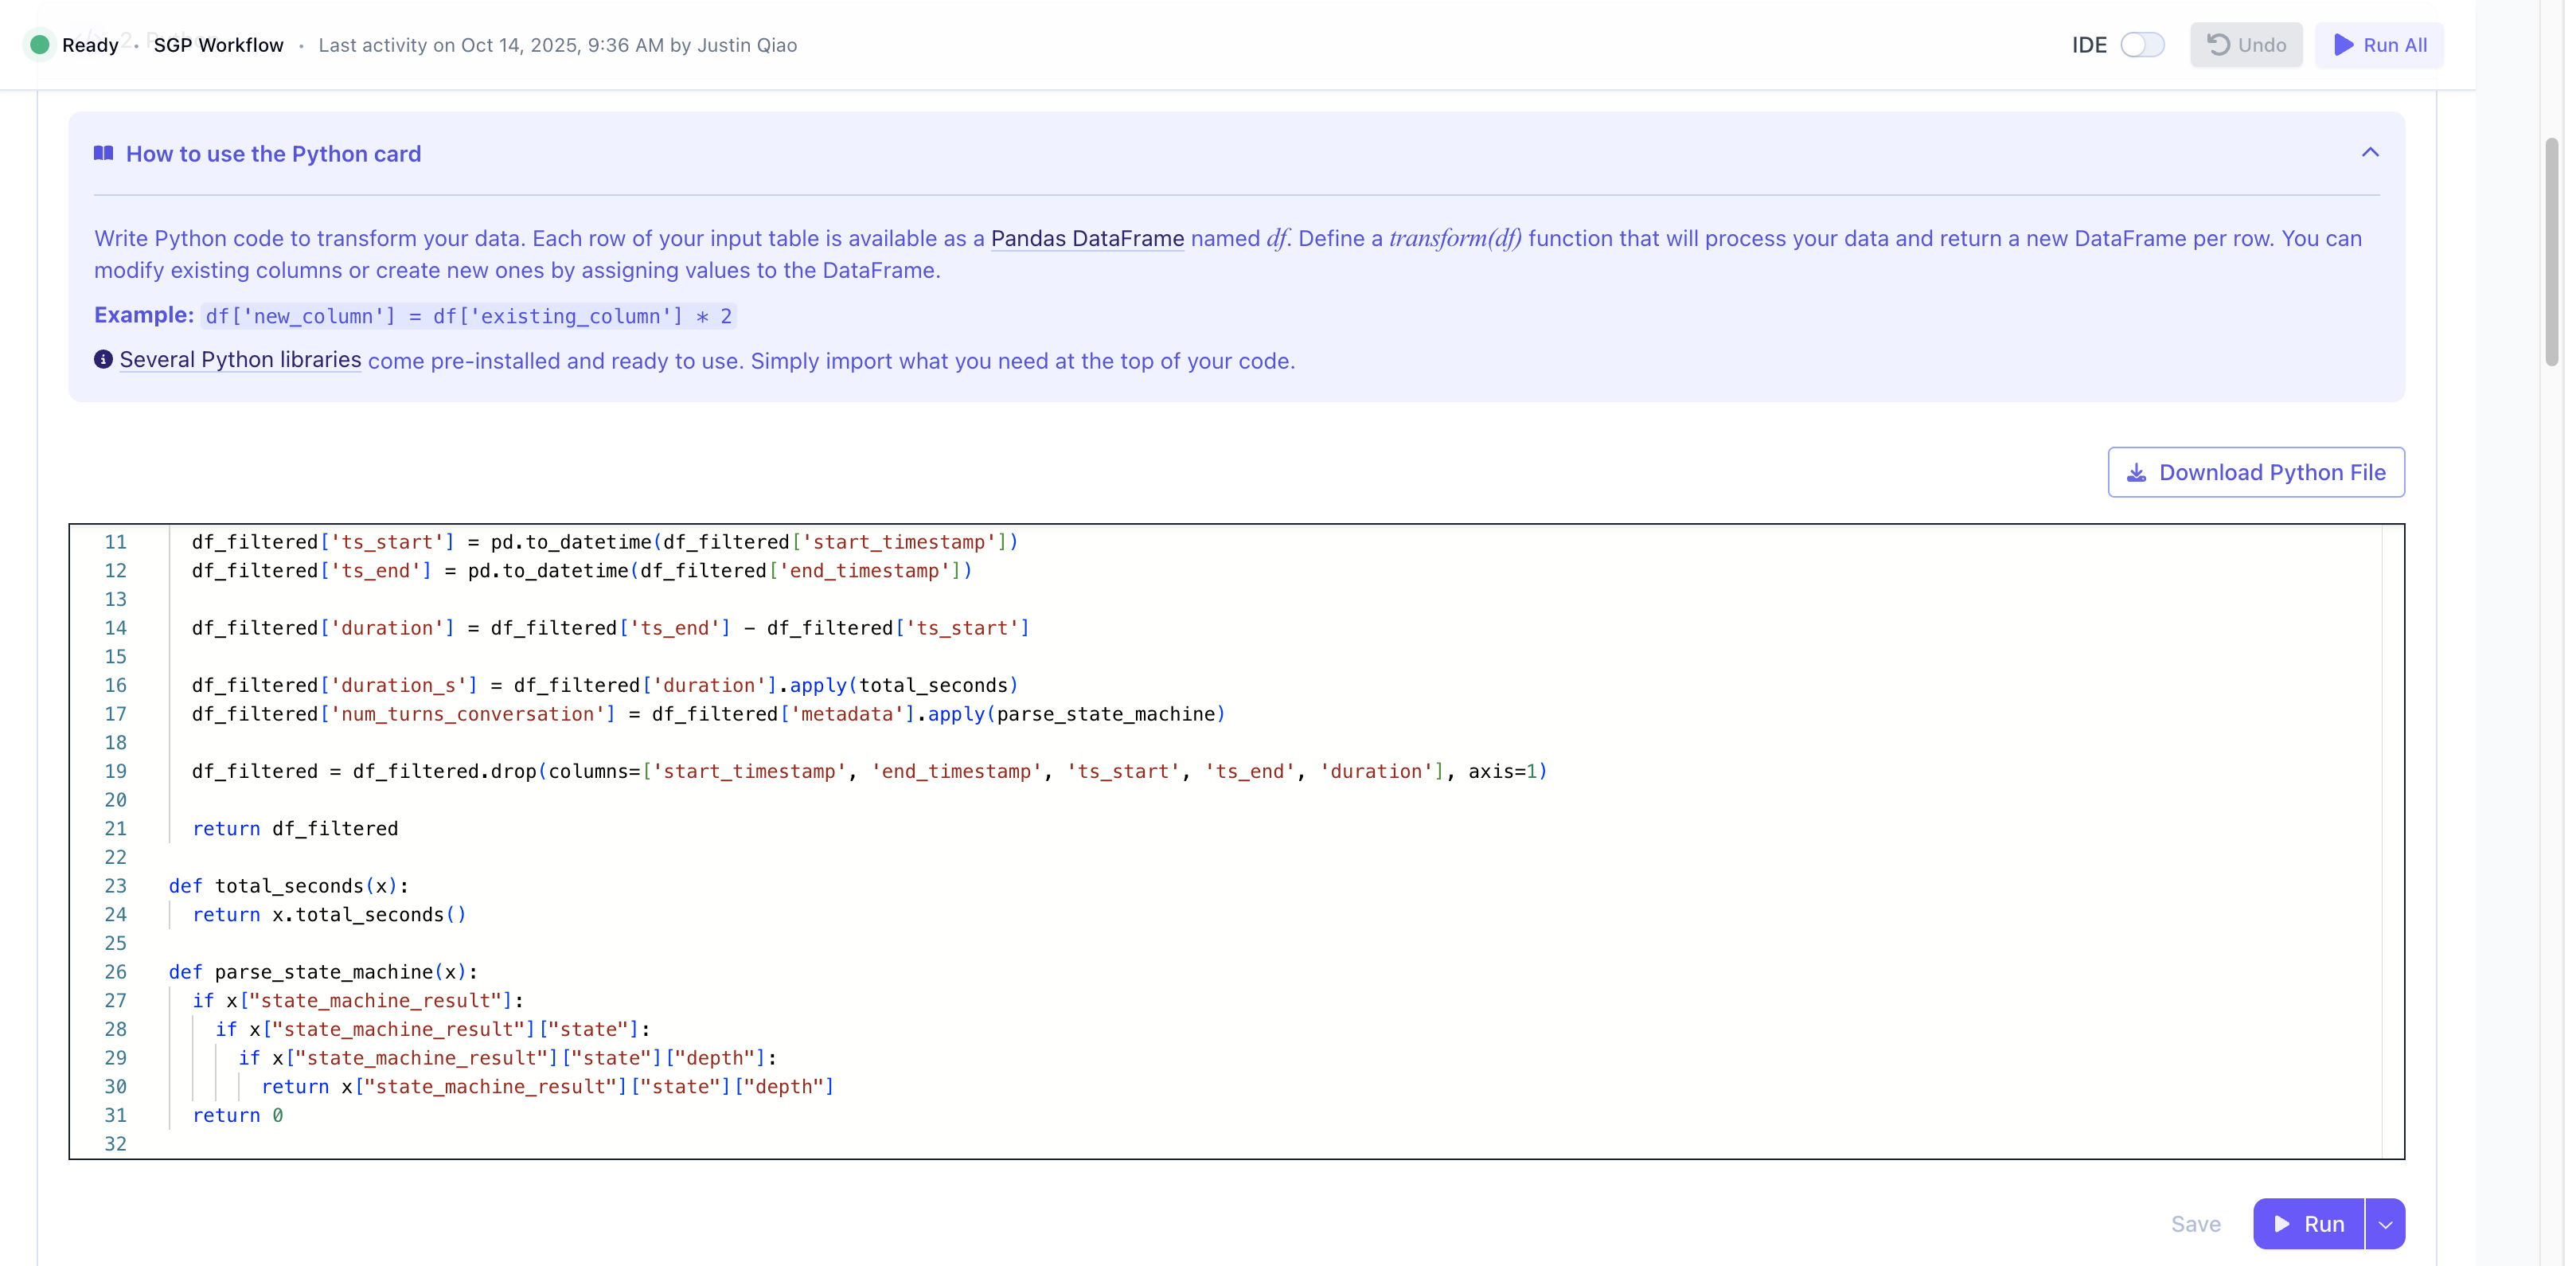
Task: Collapse the Python card help panel
Action: pos(2369,152)
